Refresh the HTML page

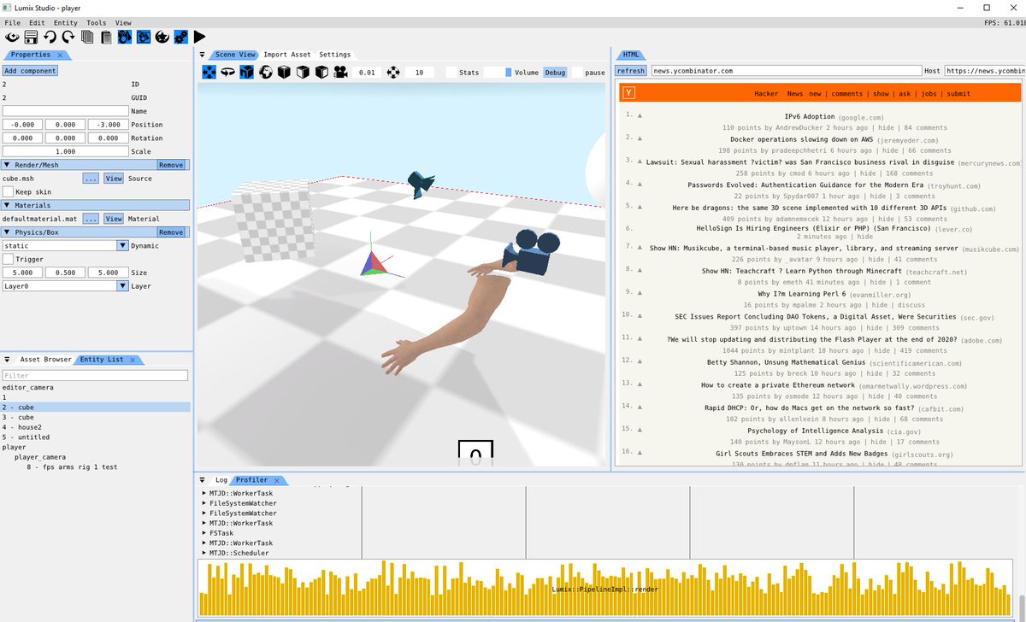pos(631,71)
